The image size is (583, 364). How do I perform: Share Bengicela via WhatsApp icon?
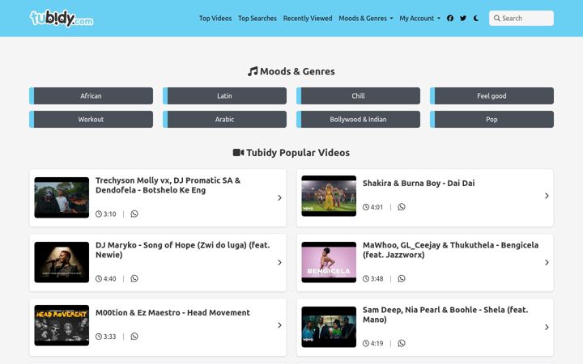(x=402, y=278)
